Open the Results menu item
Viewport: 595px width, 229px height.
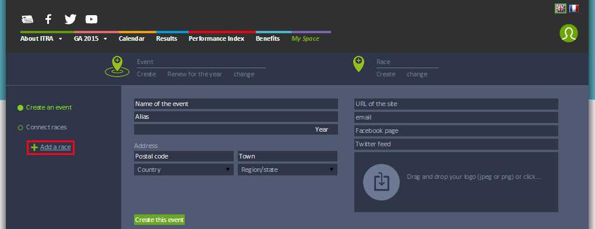click(167, 38)
